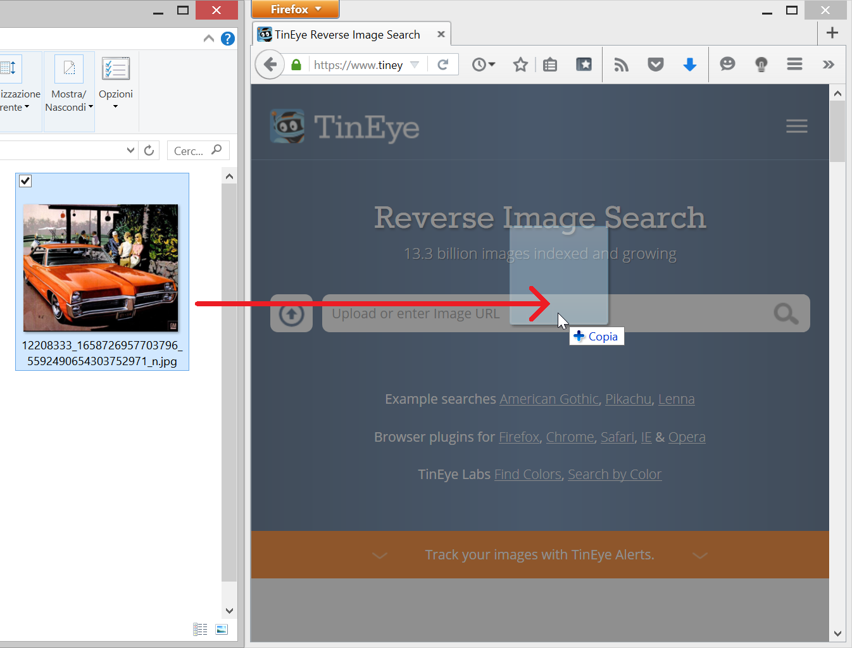The height and width of the screenshot is (648, 852).
Task: Show more toolbar items via double chevron
Action: 828,65
